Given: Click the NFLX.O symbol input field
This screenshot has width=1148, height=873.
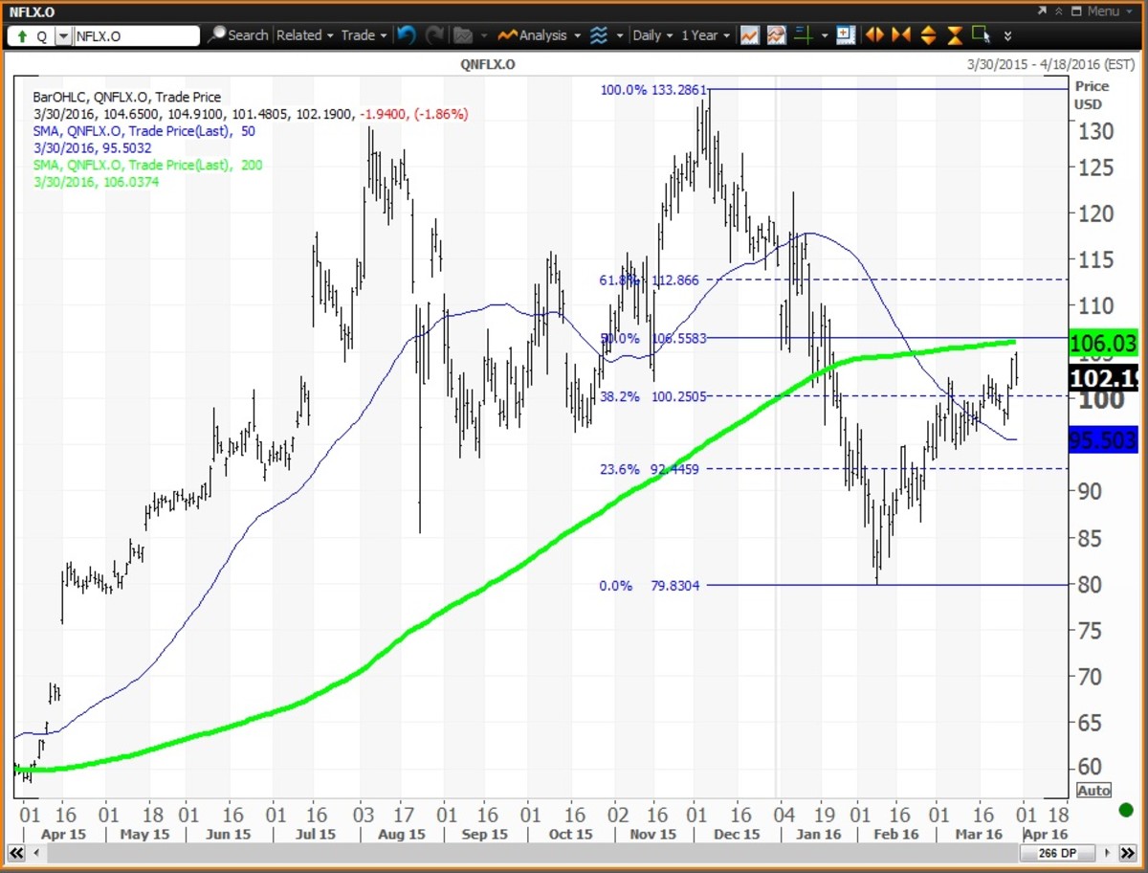Looking at the screenshot, I should (136, 36).
